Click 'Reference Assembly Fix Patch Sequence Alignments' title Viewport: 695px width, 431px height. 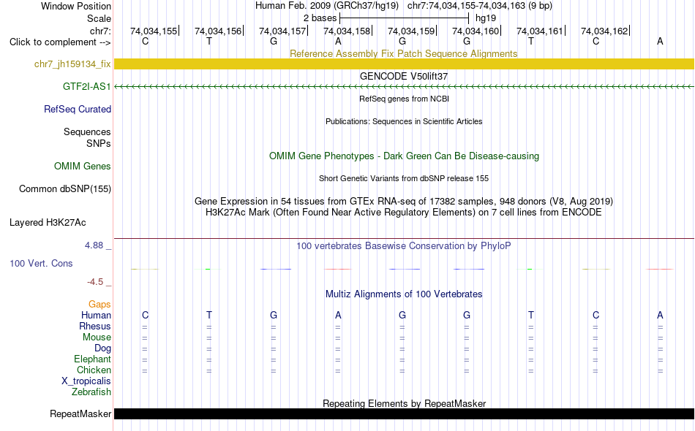[x=403, y=54]
